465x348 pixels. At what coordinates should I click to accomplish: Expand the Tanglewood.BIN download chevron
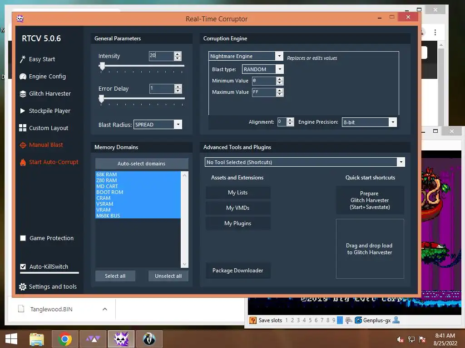[105, 309]
